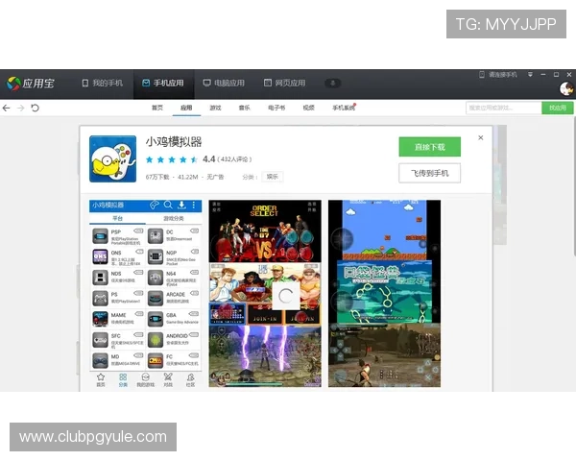576x461 pixels.
Task: Open the 432人评论 reviews count
Action: pyautogui.click(x=235, y=159)
